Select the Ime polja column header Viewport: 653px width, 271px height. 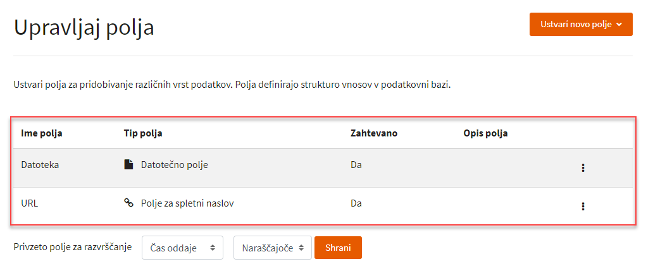pyautogui.click(x=42, y=133)
